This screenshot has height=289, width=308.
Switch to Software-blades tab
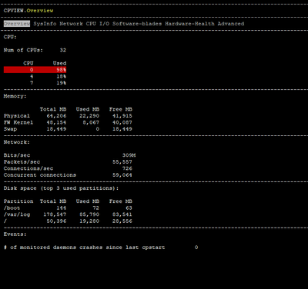[137, 24]
